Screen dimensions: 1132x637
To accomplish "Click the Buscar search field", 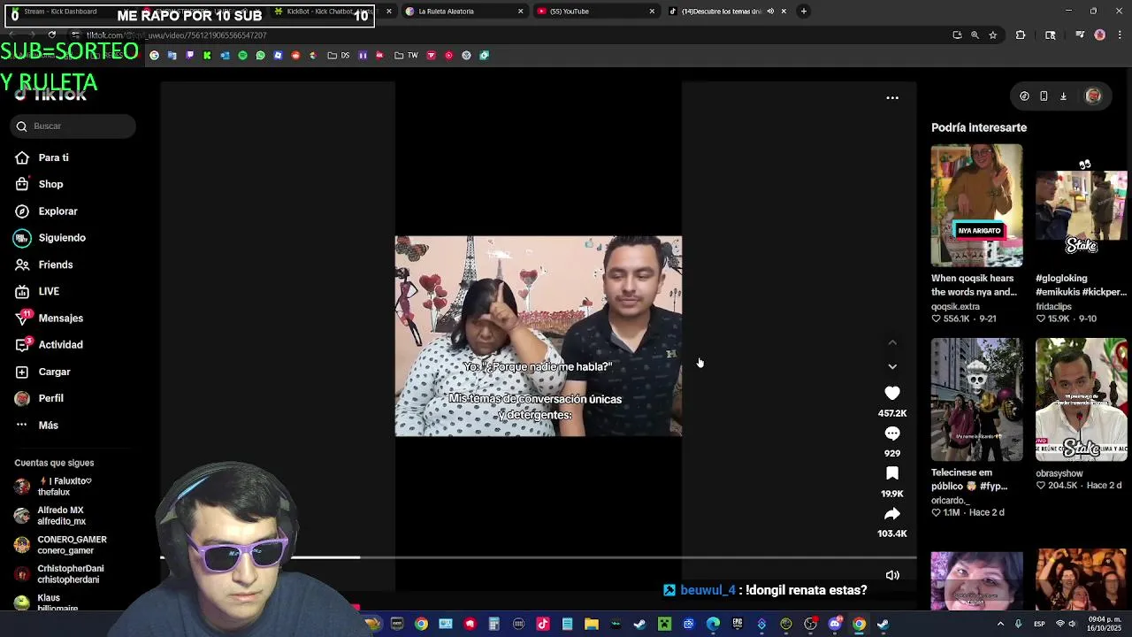I will coord(74,127).
